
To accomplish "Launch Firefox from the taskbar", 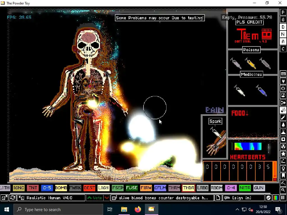I will point(138,209).
